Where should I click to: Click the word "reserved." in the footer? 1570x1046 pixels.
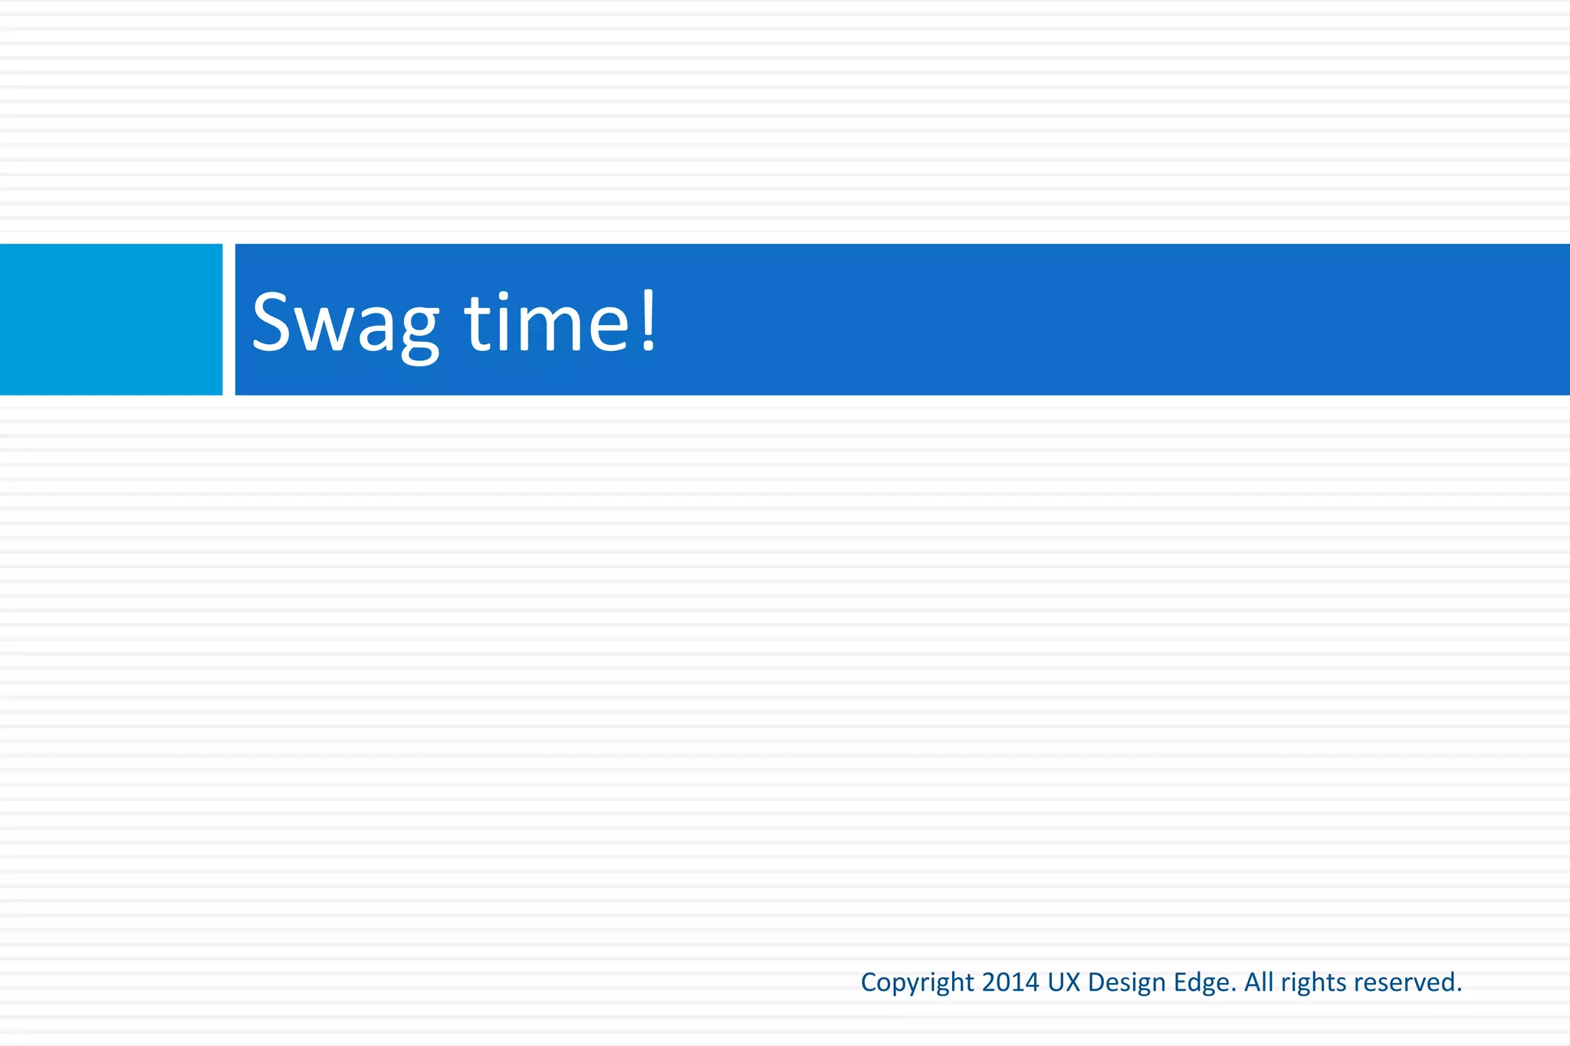coord(1407,982)
